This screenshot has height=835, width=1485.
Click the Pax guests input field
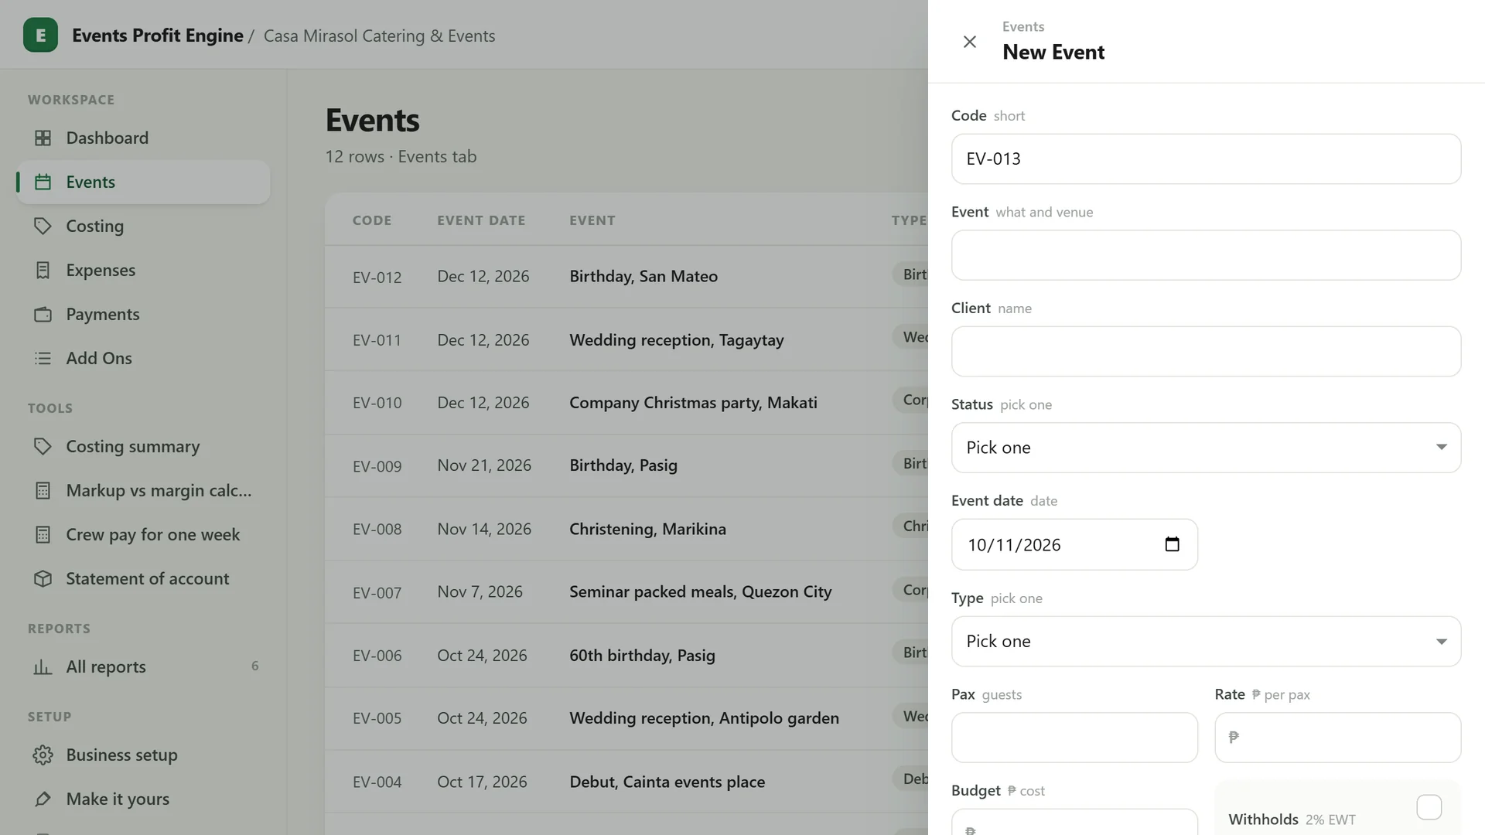point(1074,738)
